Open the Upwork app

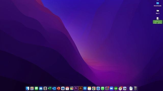point(116,88)
